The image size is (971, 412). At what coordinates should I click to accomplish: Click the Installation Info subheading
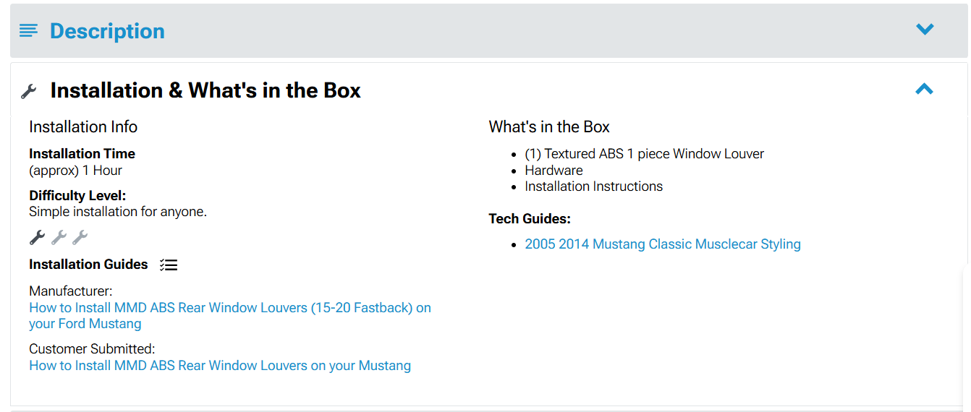pos(83,127)
